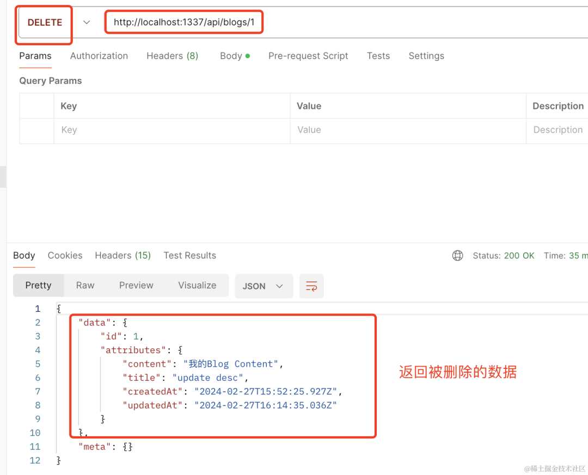Toggle the word wrap lines icon
Viewport: 588px width, 475px height.
tap(311, 286)
